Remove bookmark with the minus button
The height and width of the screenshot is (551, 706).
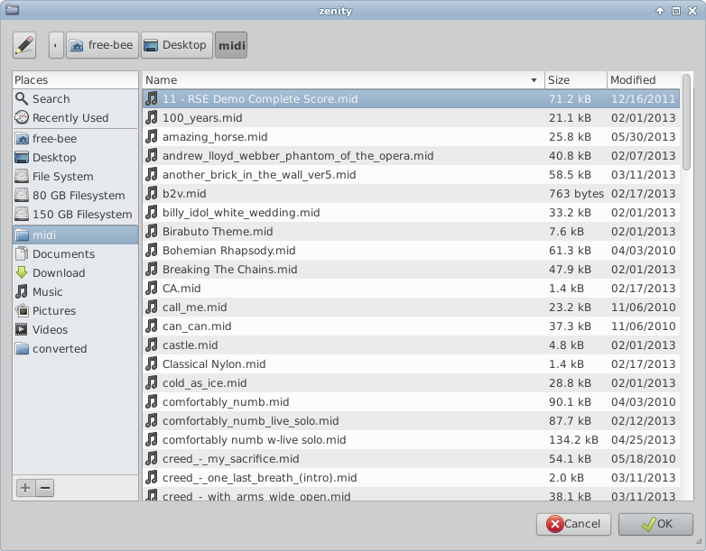point(45,488)
